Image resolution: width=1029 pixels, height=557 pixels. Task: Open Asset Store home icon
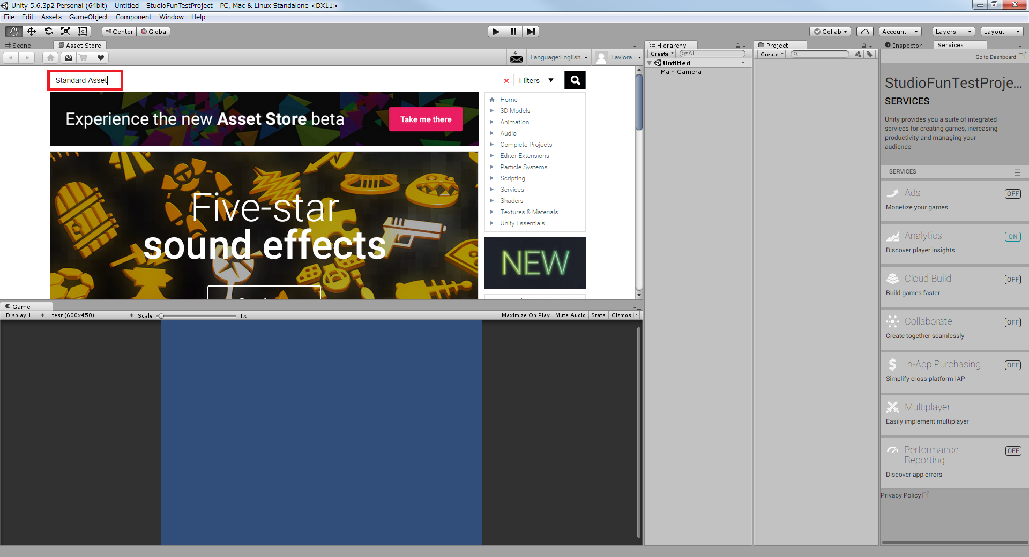(x=50, y=58)
